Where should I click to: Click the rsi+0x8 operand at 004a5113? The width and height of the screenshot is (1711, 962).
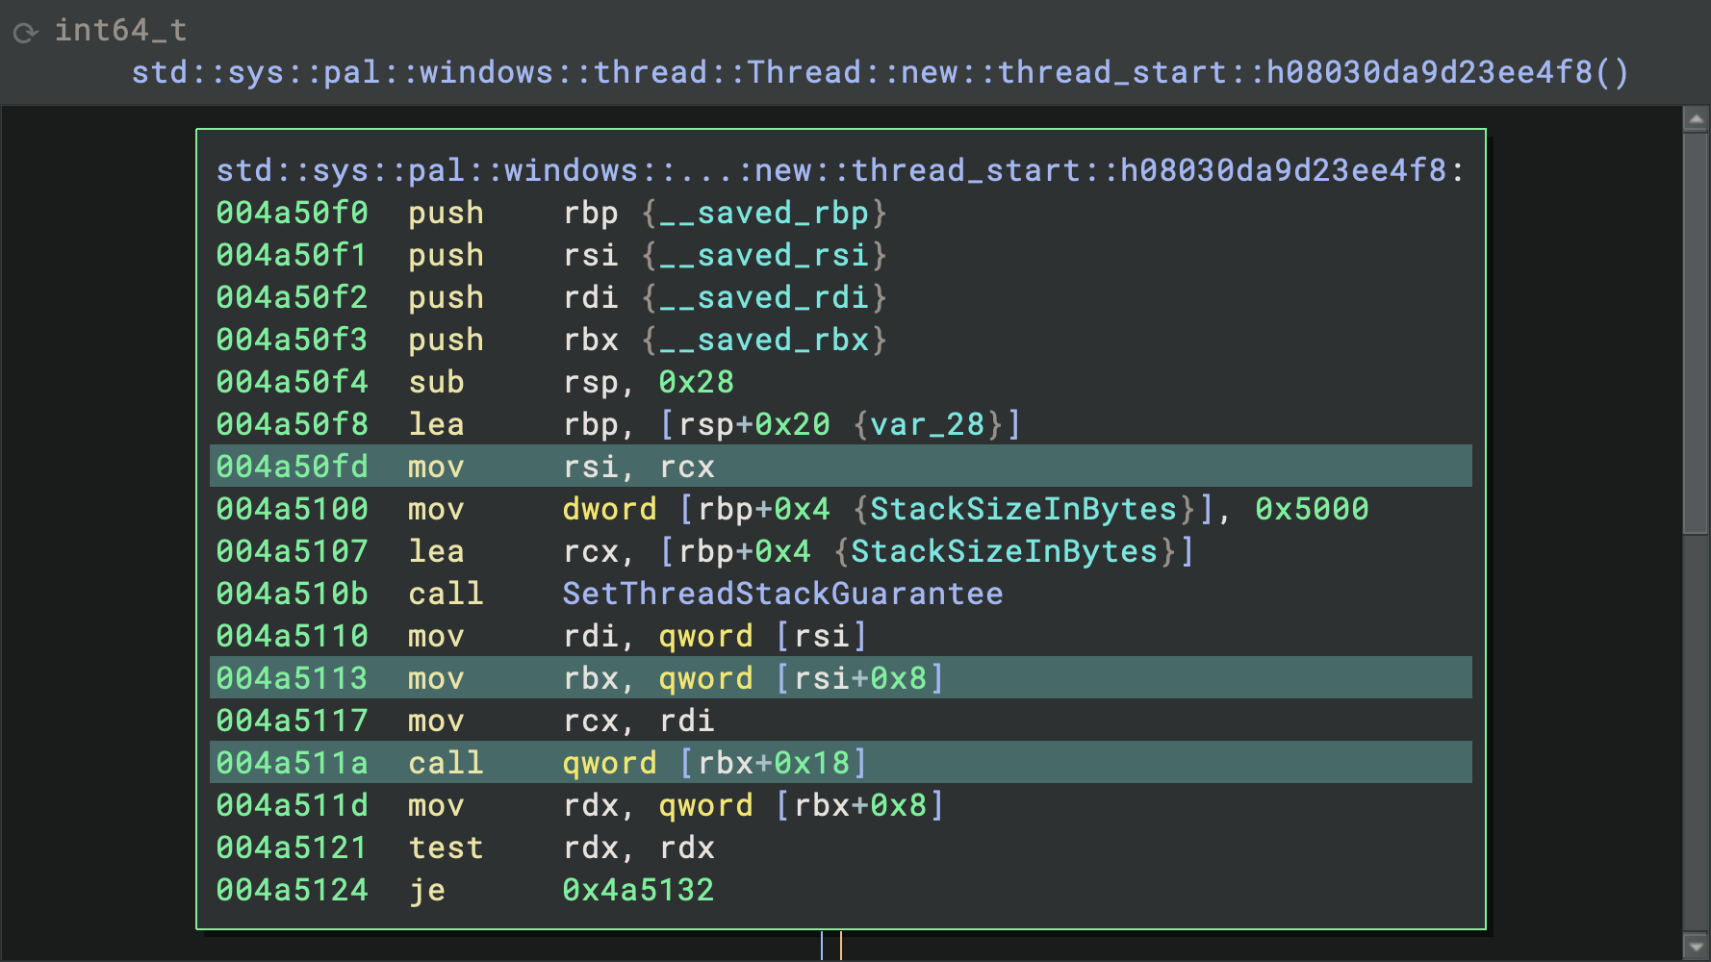859,678
